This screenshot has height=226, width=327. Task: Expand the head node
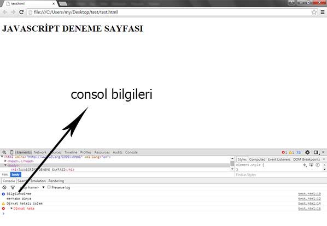[x=5, y=161]
